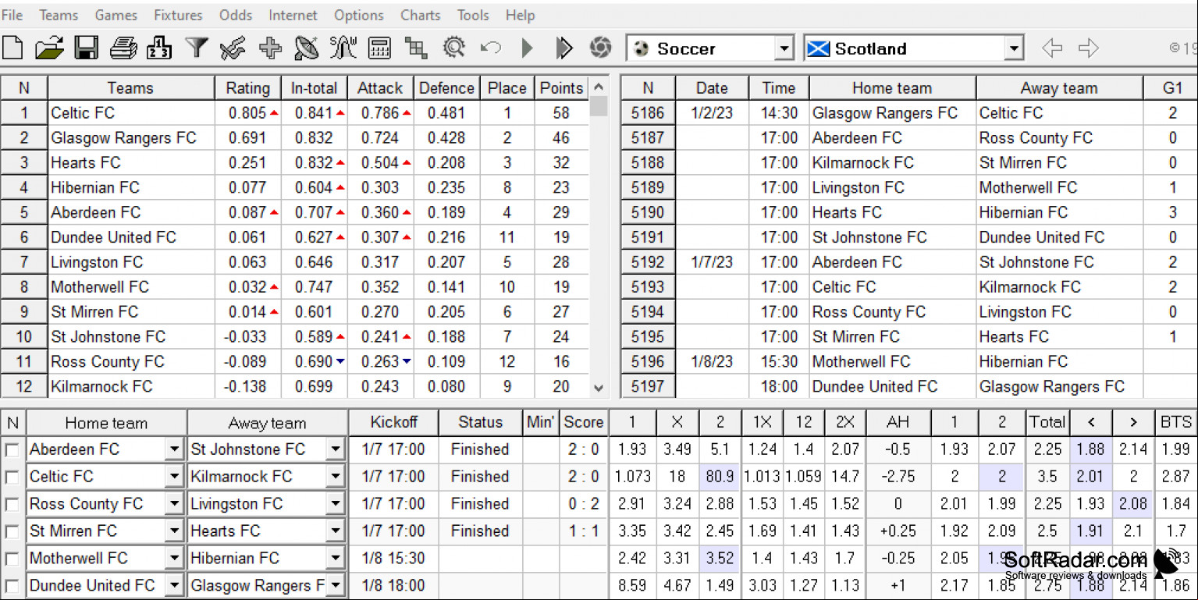Expand the St Johnstone FC away team dropdown
This screenshot has width=1198, height=600.
[x=336, y=449]
